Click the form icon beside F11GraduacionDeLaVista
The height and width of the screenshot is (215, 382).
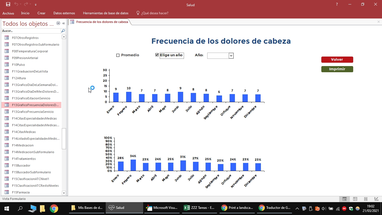6,71
